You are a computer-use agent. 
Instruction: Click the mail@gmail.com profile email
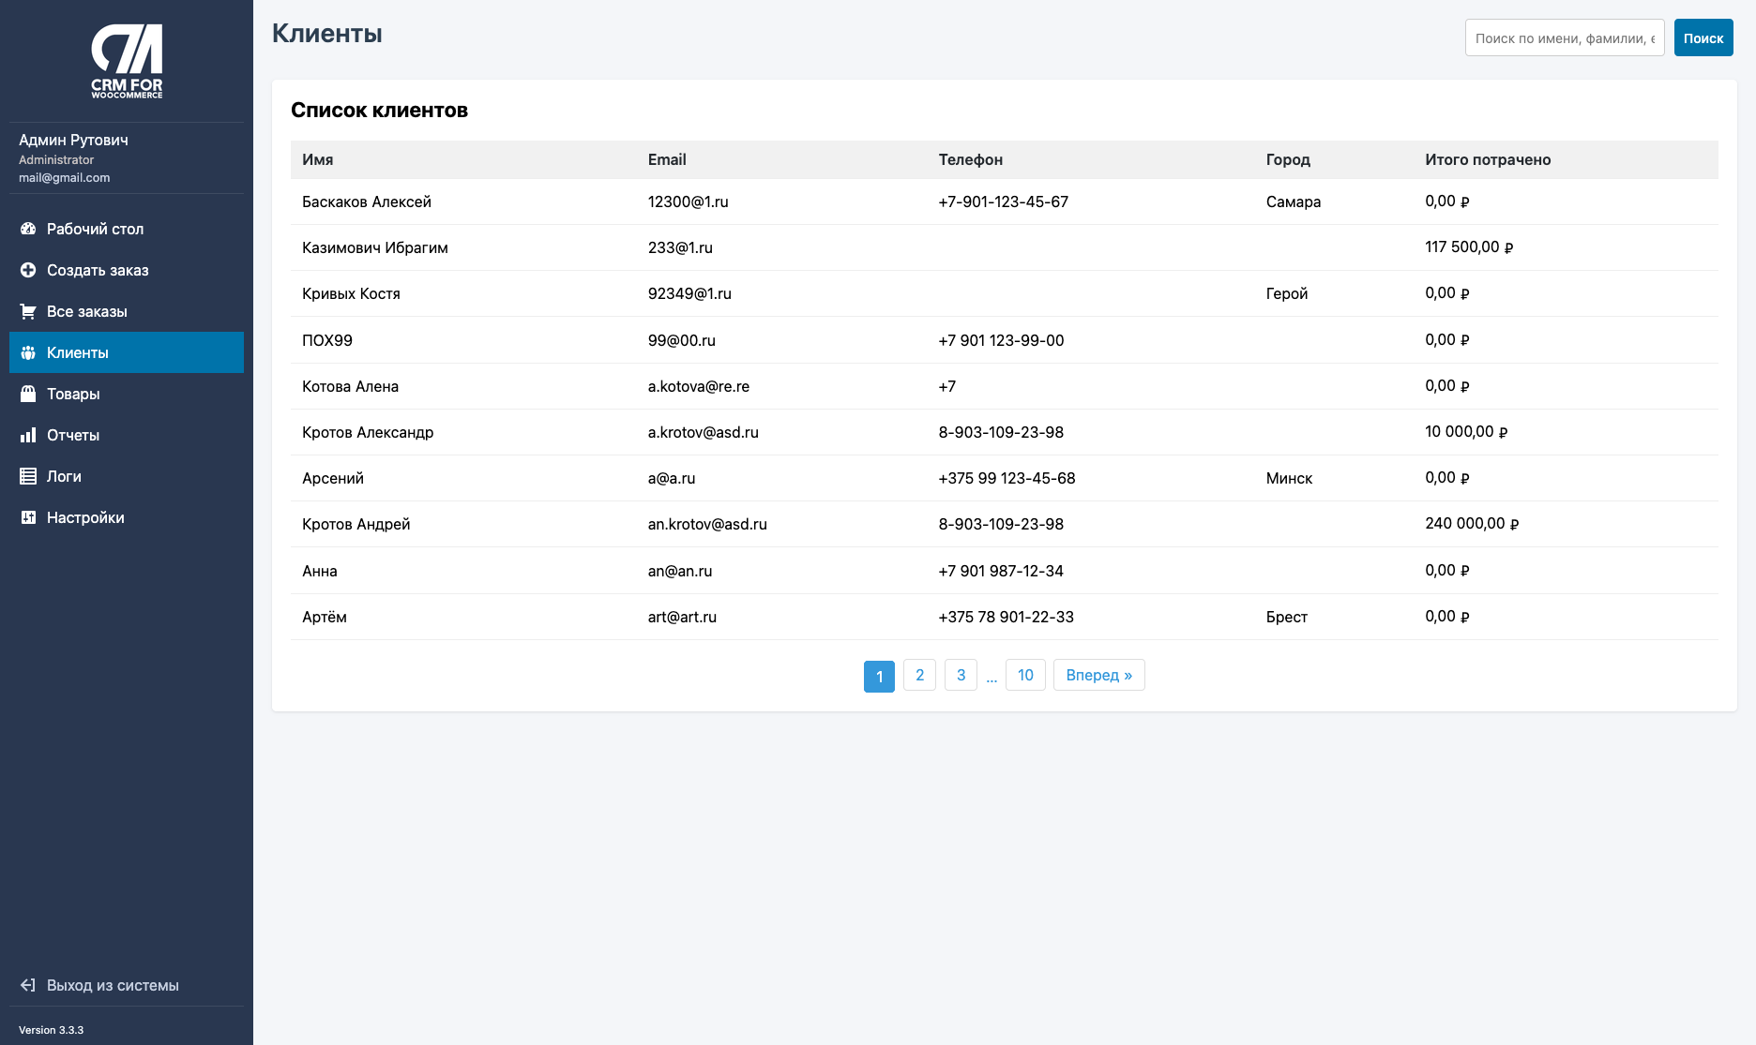tap(64, 177)
